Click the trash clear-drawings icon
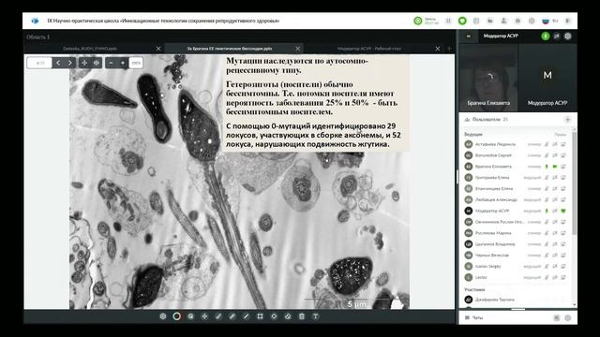Image resolution: width=600 pixels, height=337 pixels. (x=302, y=316)
